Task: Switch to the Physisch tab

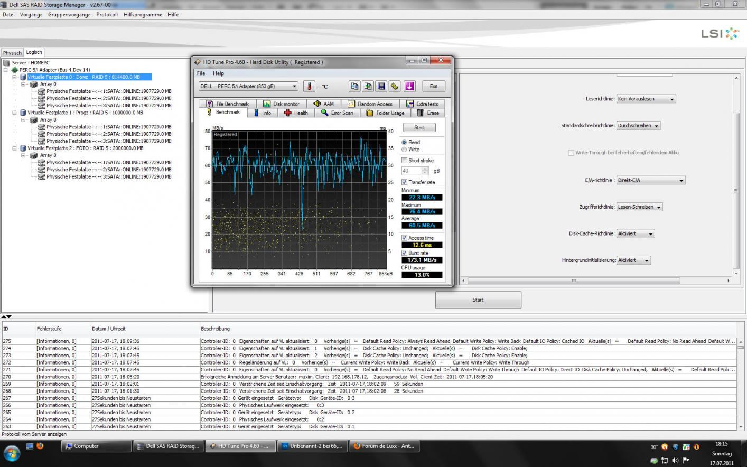Action: point(12,53)
